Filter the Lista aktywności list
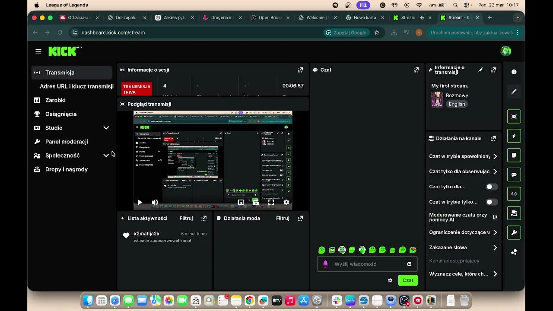This screenshot has width=553, height=311. tap(186, 218)
